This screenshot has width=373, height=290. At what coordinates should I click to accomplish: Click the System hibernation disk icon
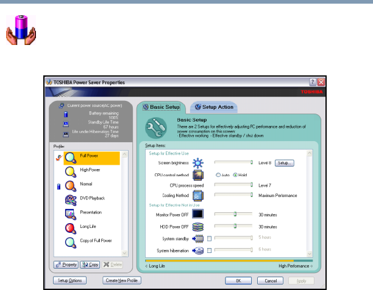click(x=198, y=250)
